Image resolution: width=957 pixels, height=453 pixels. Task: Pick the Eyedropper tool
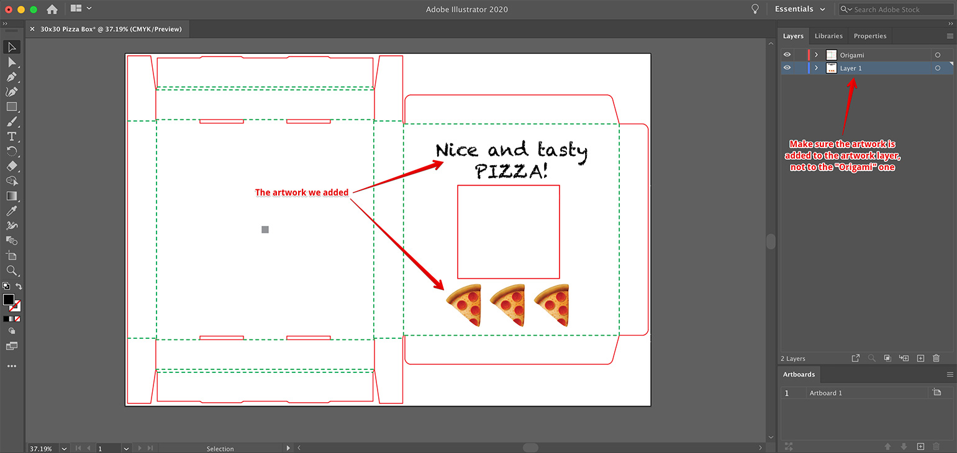11,211
